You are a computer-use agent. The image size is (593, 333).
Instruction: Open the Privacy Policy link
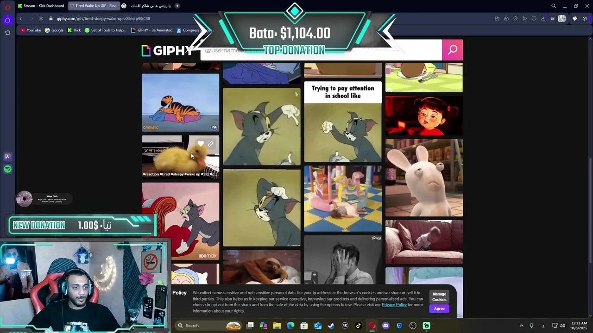coord(394,305)
